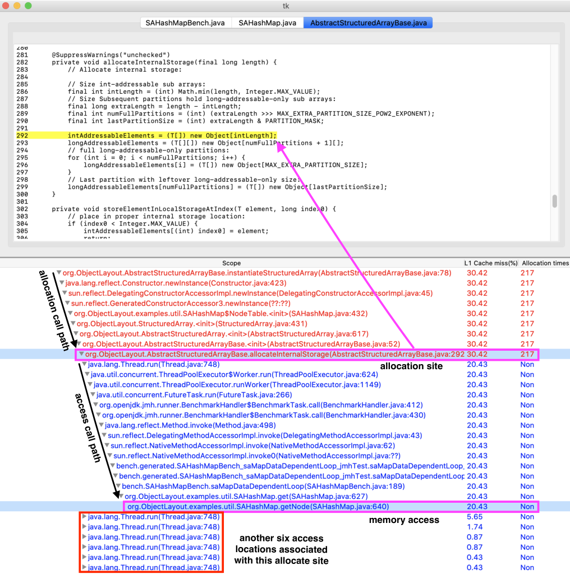Collapse the StructuredArray.<init> (StructuredArray.java:431) node
This screenshot has width=570, height=574.
pos(73,324)
